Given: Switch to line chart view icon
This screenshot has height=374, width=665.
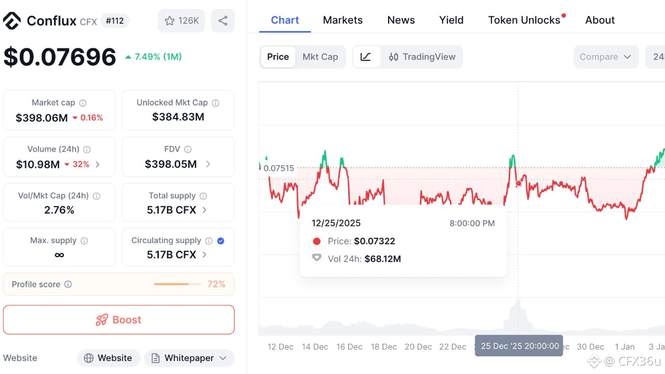Looking at the screenshot, I should (x=366, y=57).
